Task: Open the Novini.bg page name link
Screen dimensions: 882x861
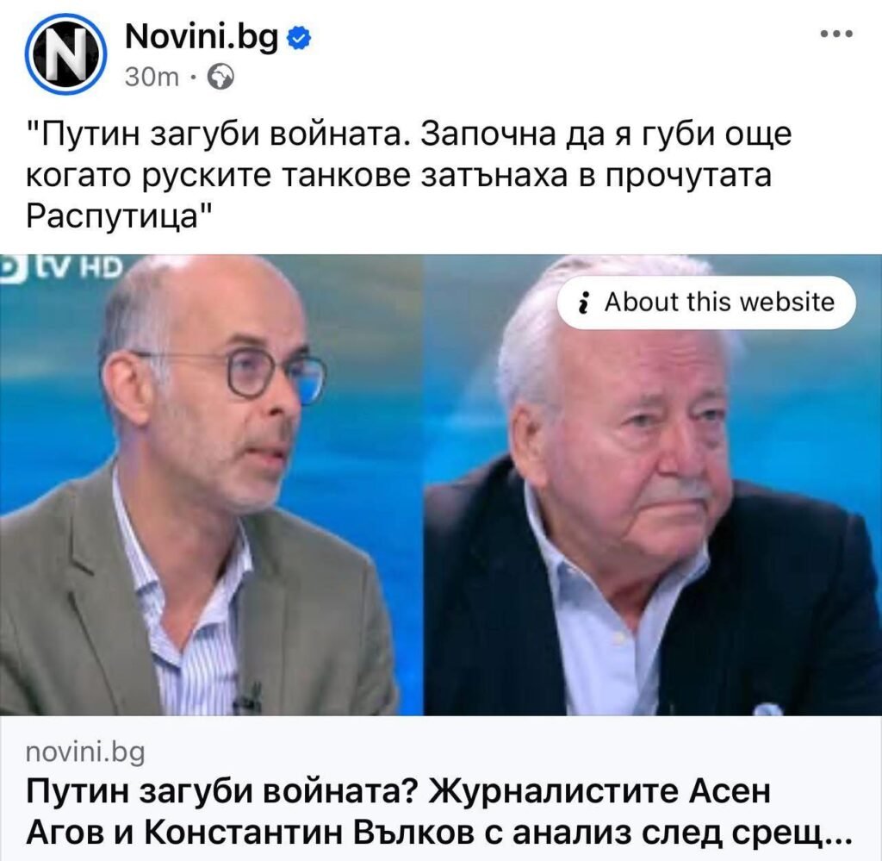Action: pos(202,38)
